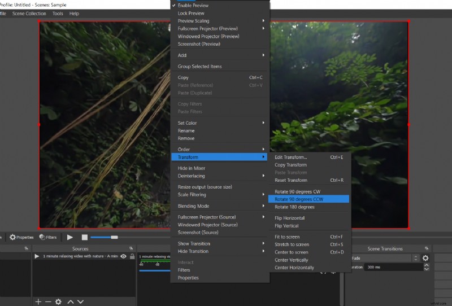Click the Properties button in source toolbar
The image size is (452, 306).
coord(21,237)
